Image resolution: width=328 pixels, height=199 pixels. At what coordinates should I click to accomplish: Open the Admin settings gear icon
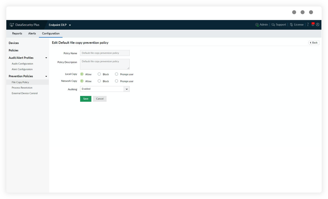[x=257, y=24]
